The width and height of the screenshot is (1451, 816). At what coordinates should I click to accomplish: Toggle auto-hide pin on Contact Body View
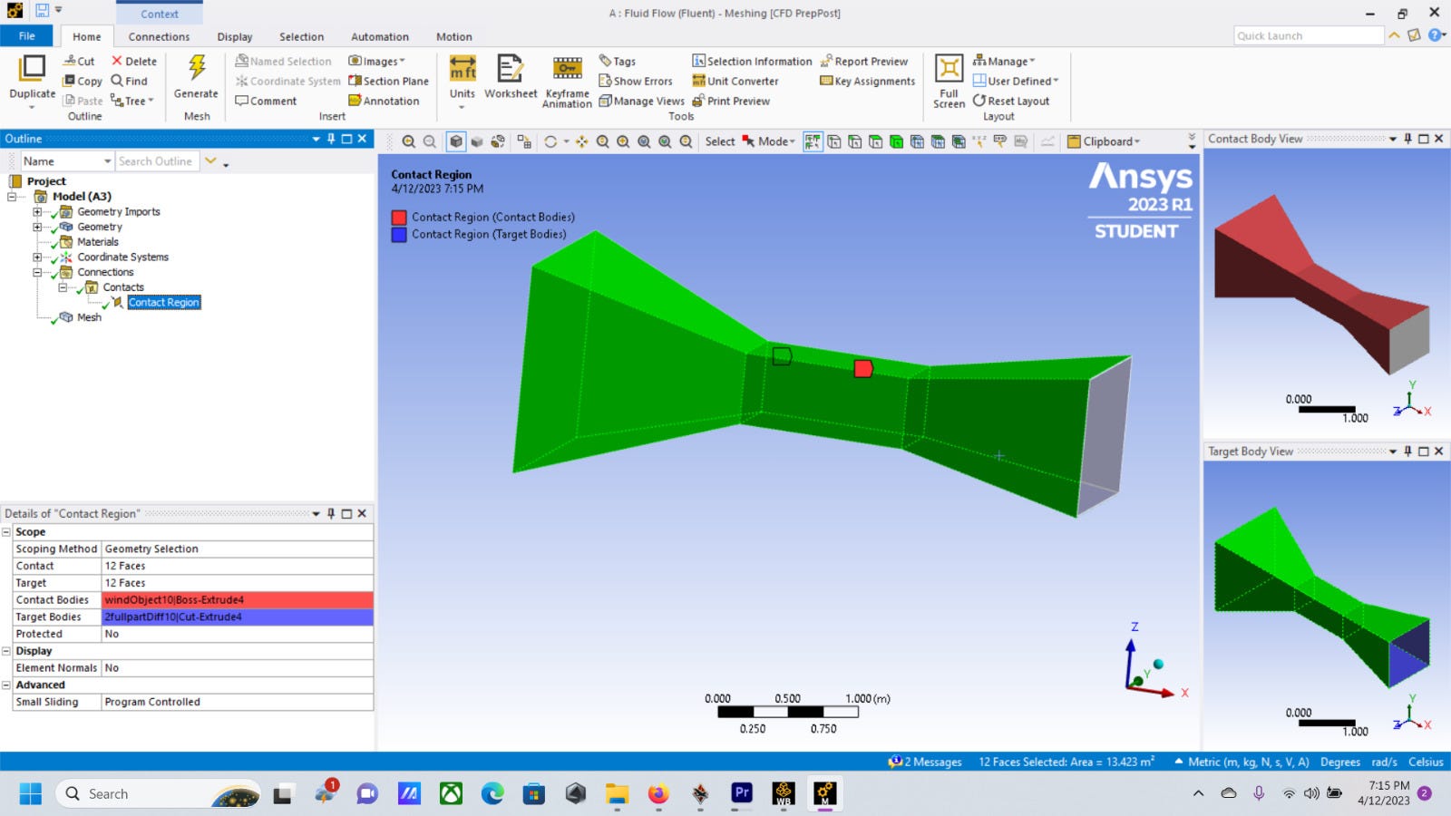pos(1407,139)
